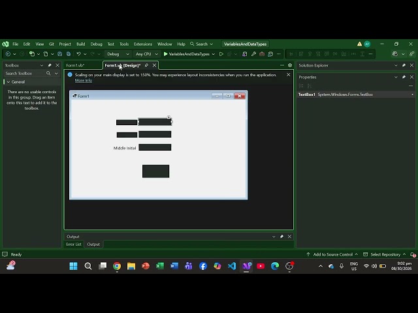Open Solution Explorer window options chevron
This screenshot has width=418, height=313.
click(396, 65)
